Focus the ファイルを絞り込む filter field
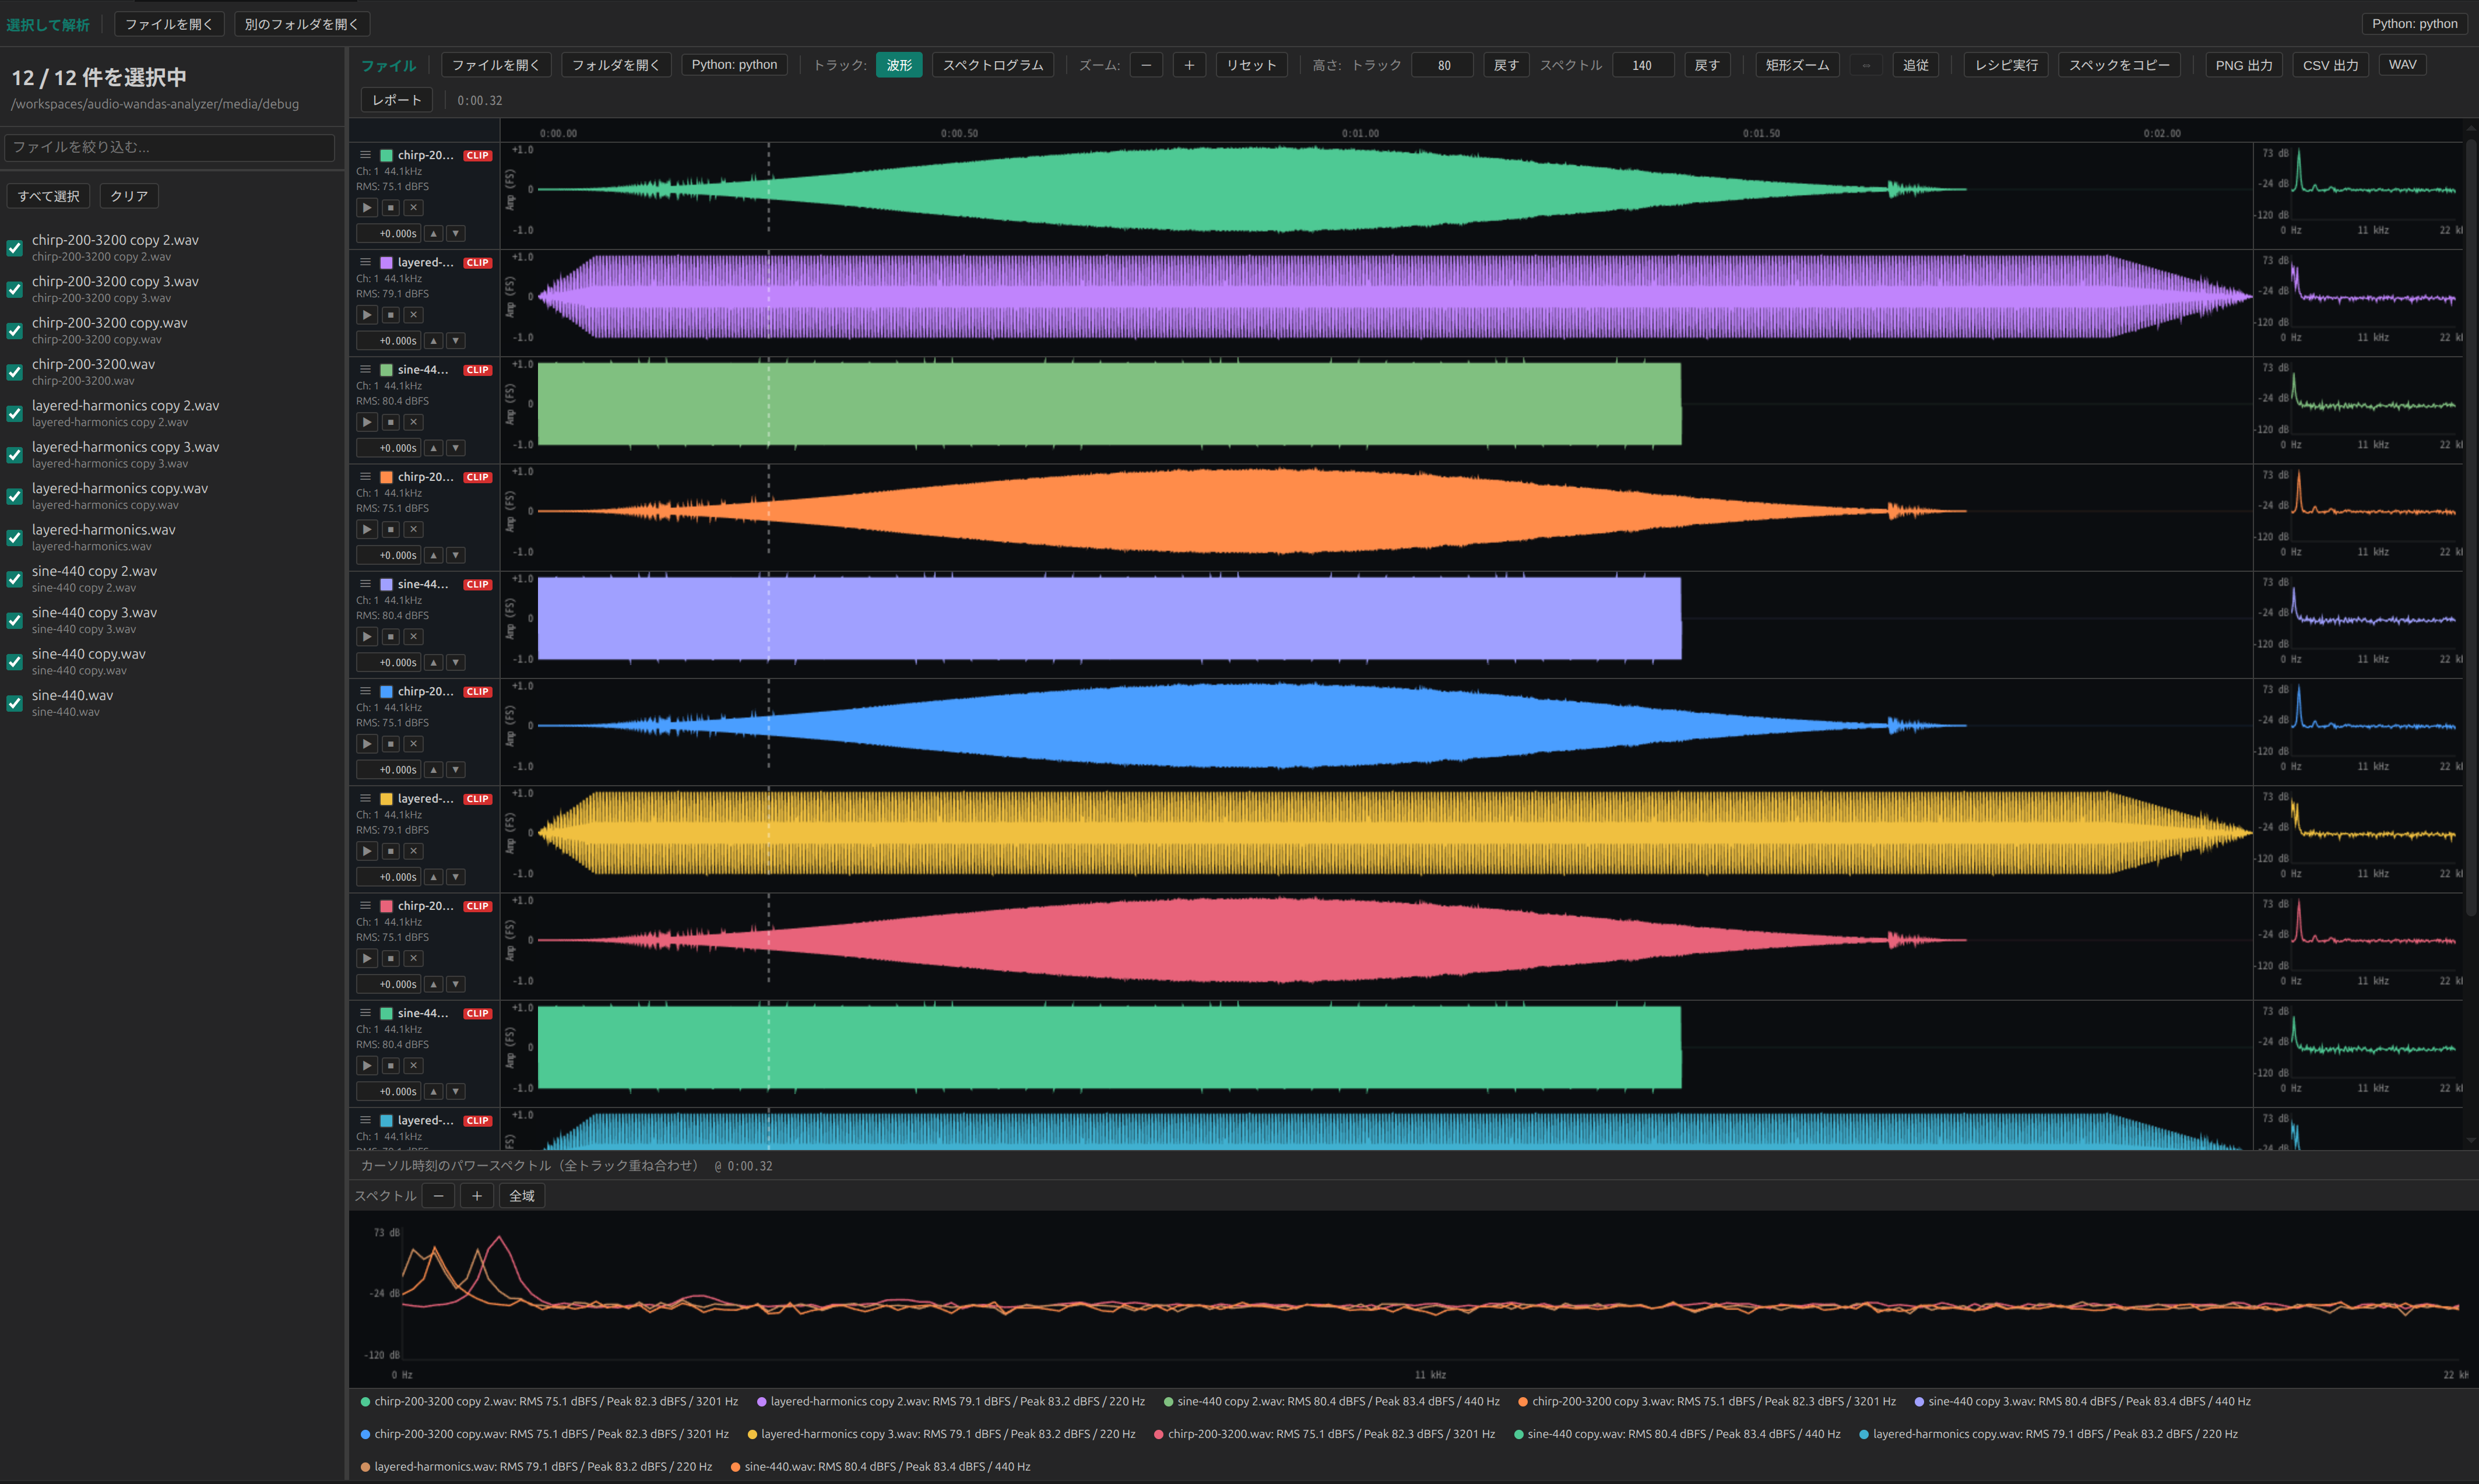This screenshot has width=2479, height=1484. coord(169,147)
